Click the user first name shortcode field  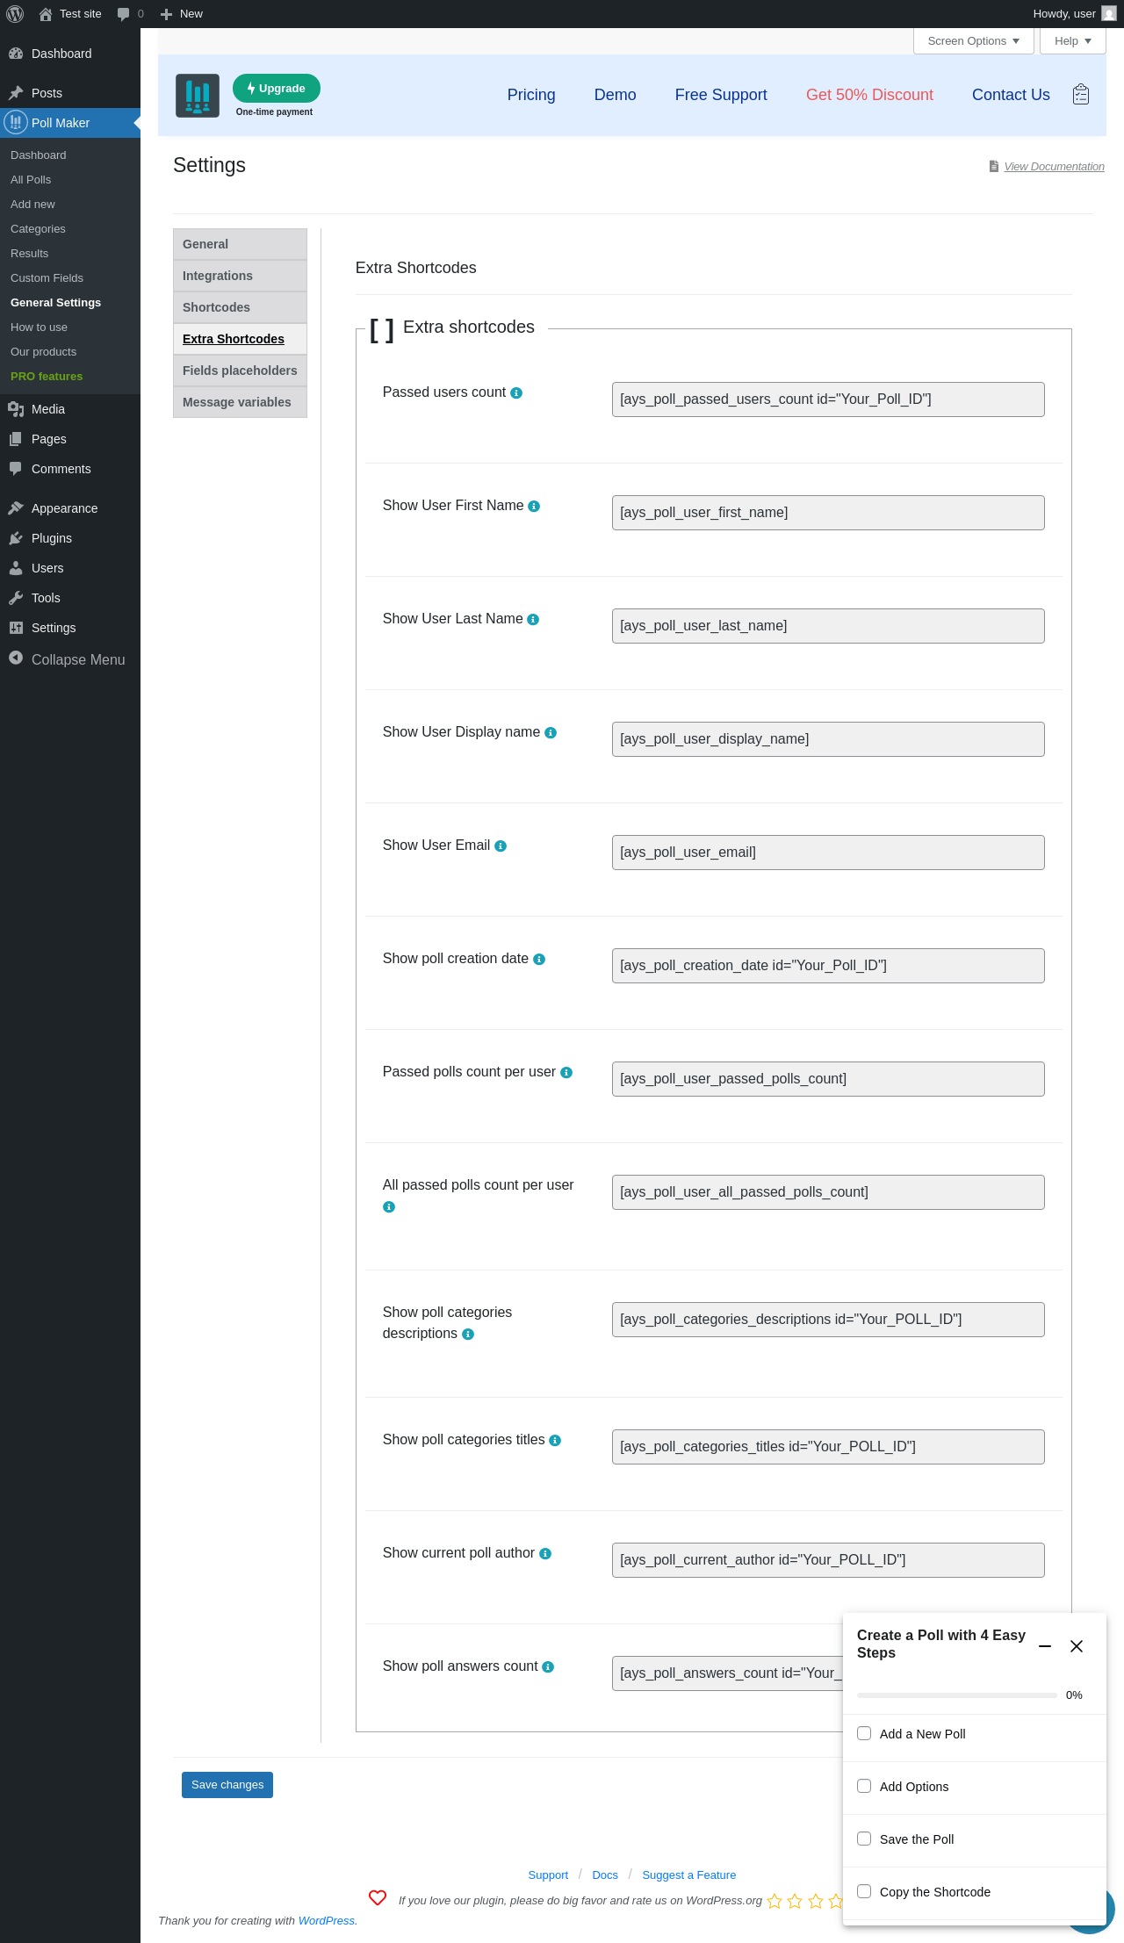pyautogui.click(x=827, y=513)
